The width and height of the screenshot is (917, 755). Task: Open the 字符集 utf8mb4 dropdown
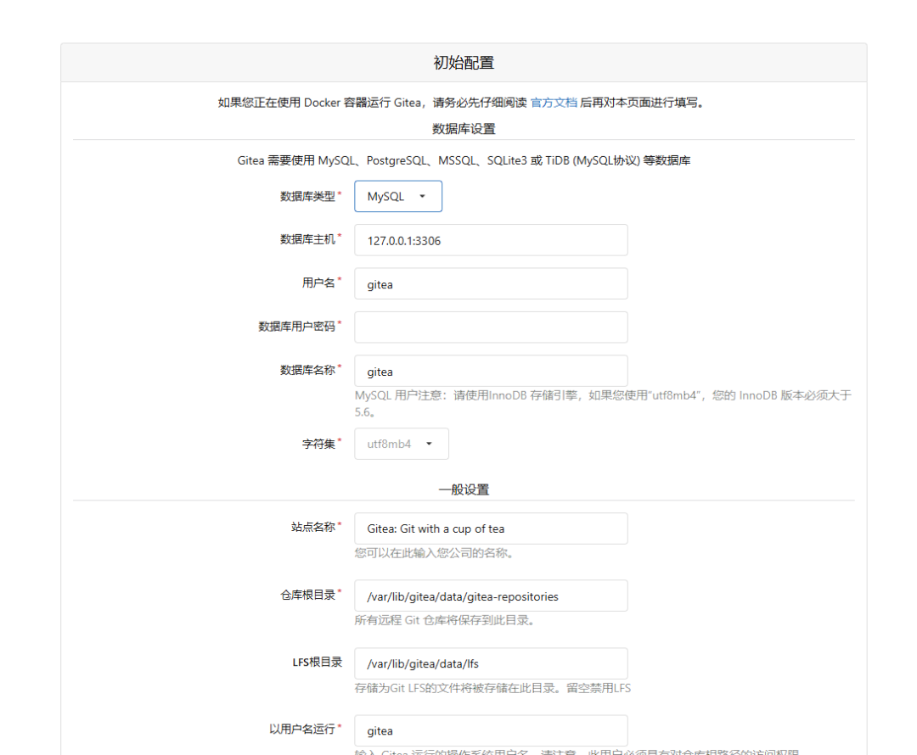[x=401, y=444]
